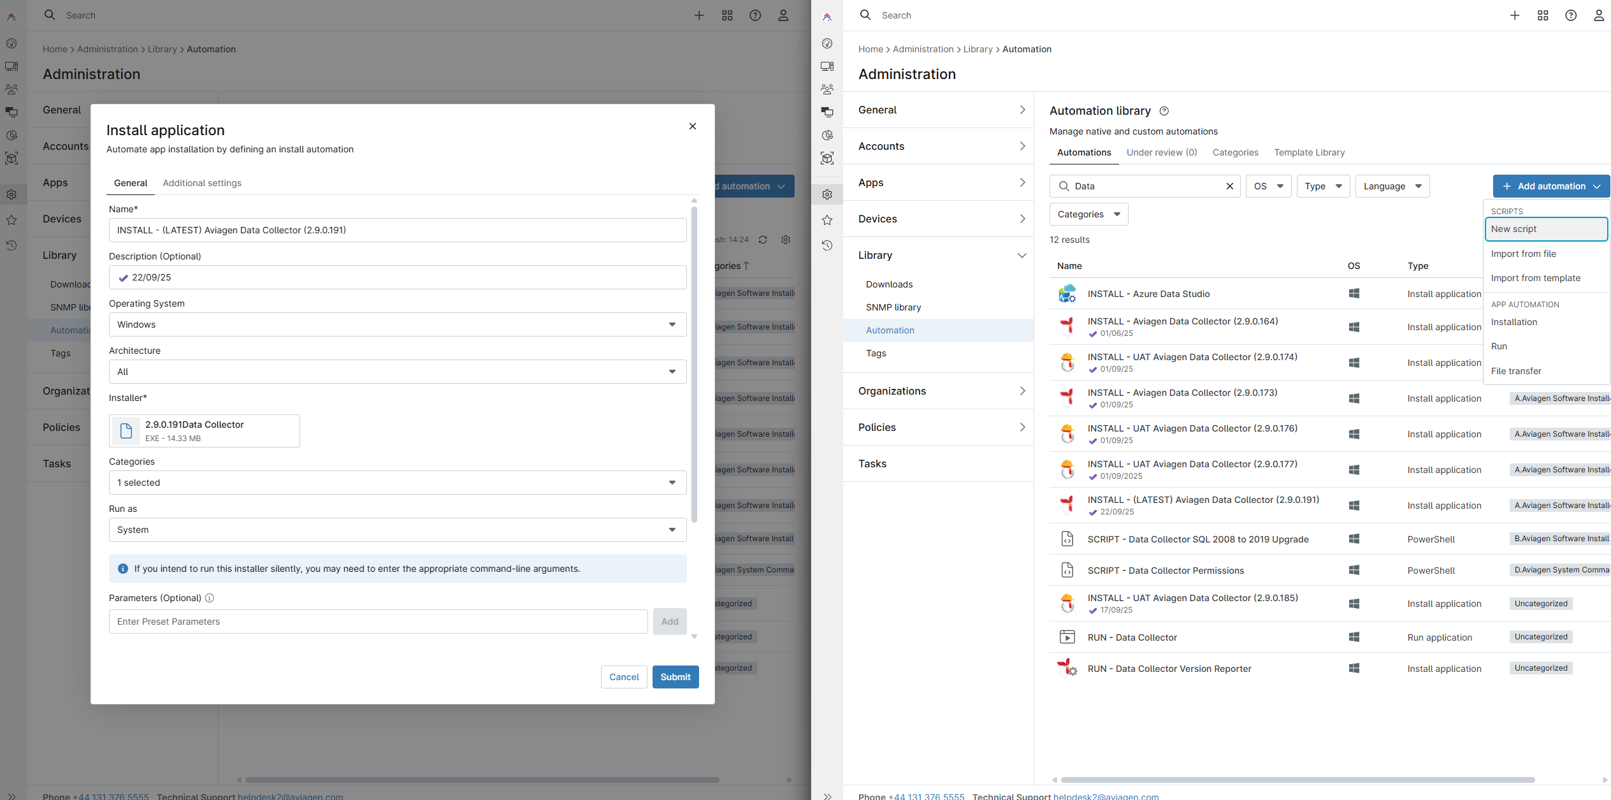Click the Cancel button in dialog
This screenshot has height=800, width=1611.
[623, 677]
